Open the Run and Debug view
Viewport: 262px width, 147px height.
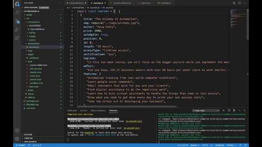click(17, 29)
